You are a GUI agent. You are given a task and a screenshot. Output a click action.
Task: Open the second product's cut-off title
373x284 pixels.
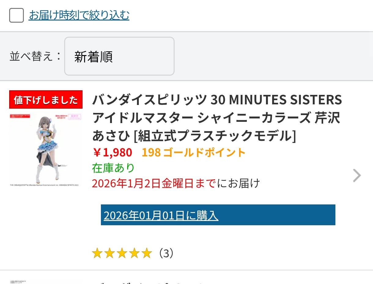pos(153,282)
